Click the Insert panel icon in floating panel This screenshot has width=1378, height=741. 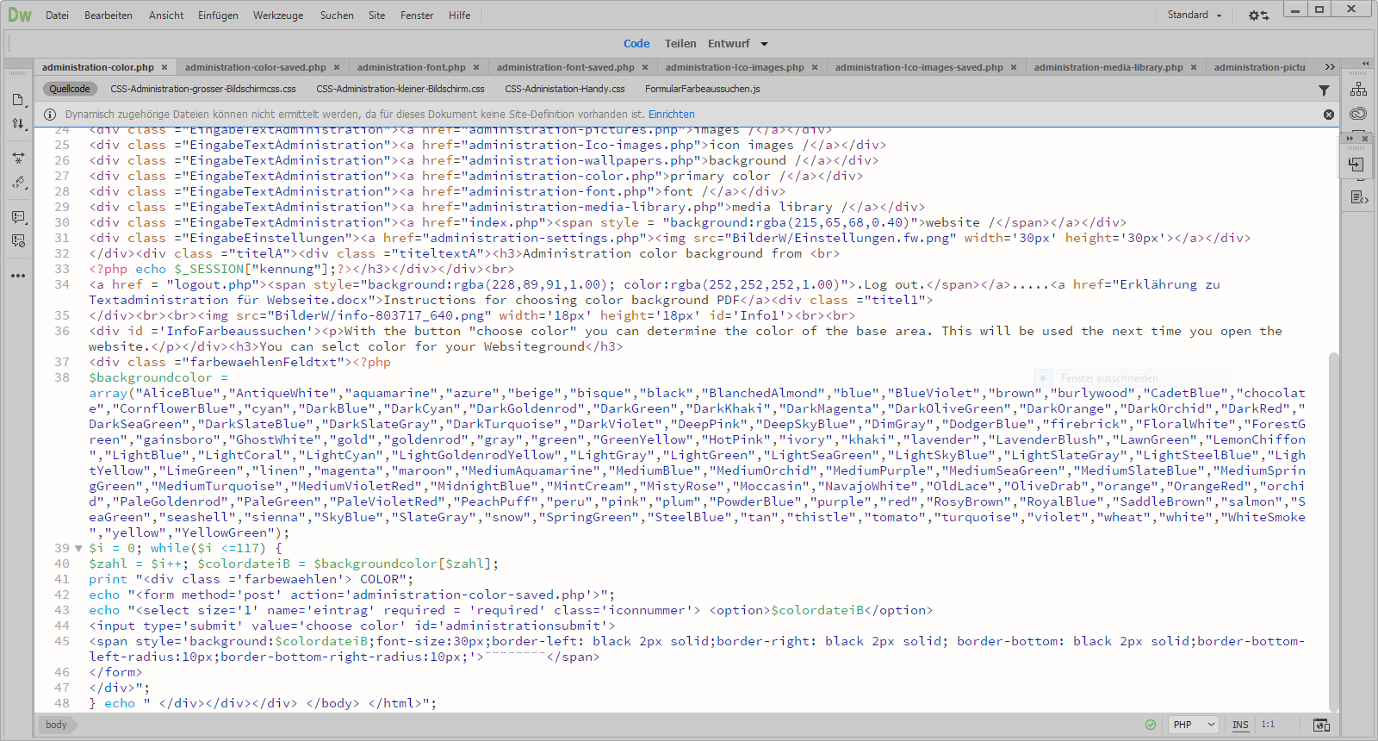point(1356,165)
